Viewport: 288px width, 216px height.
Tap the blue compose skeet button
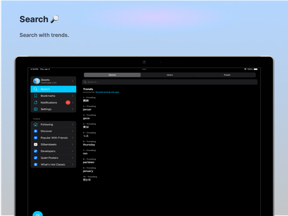point(38,214)
